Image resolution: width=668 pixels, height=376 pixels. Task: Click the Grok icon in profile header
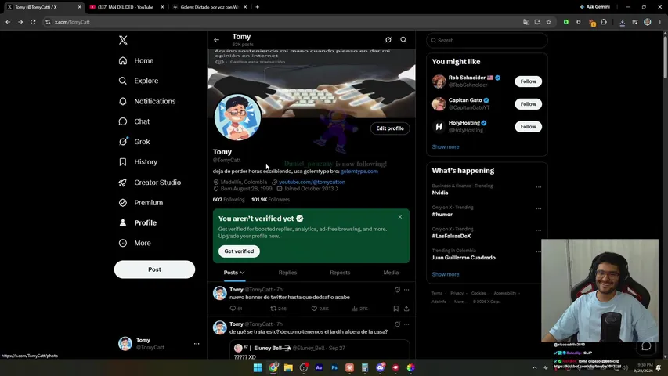tap(388, 40)
